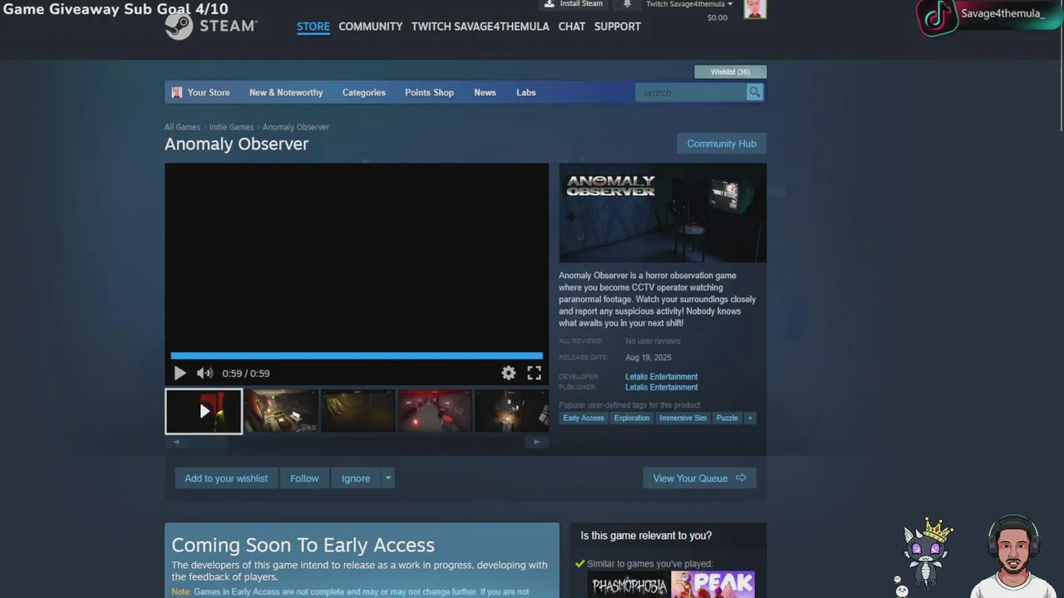Viewport: 1064px width, 598px height.
Task: Add game to your wishlist
Action: [x=226, y=478]
